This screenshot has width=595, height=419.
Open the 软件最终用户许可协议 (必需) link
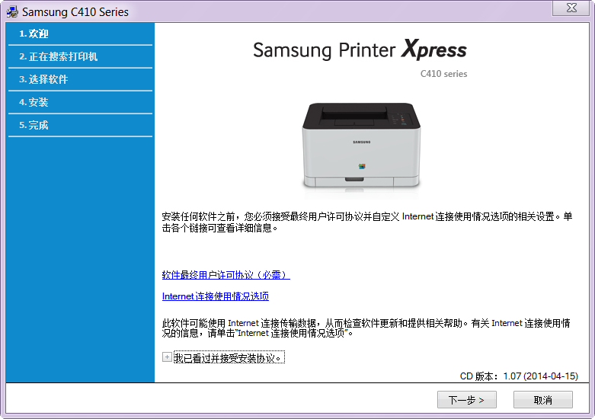pos(226,275)
